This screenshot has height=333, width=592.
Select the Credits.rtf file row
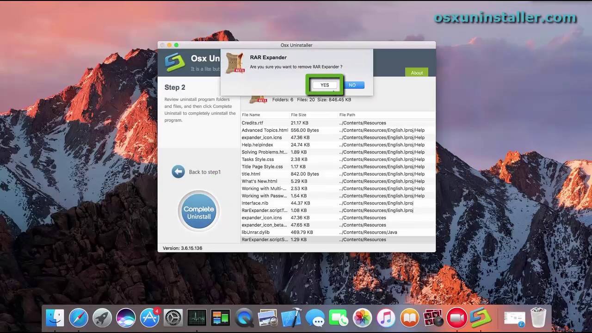(338, 123)
